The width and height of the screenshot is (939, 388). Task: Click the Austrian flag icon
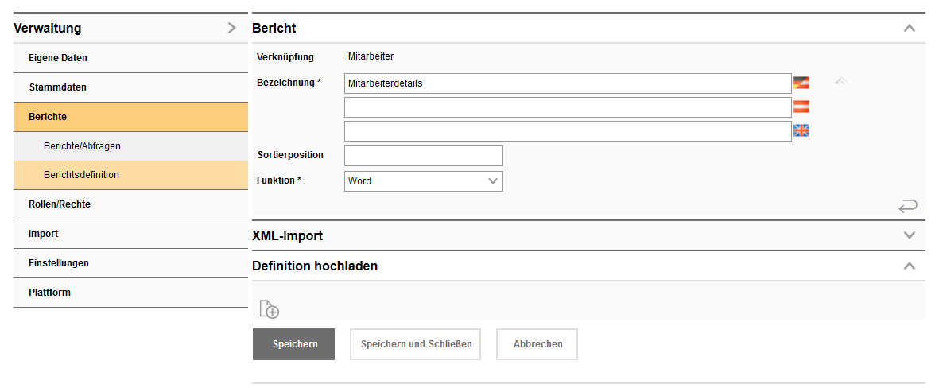(801, 107)
